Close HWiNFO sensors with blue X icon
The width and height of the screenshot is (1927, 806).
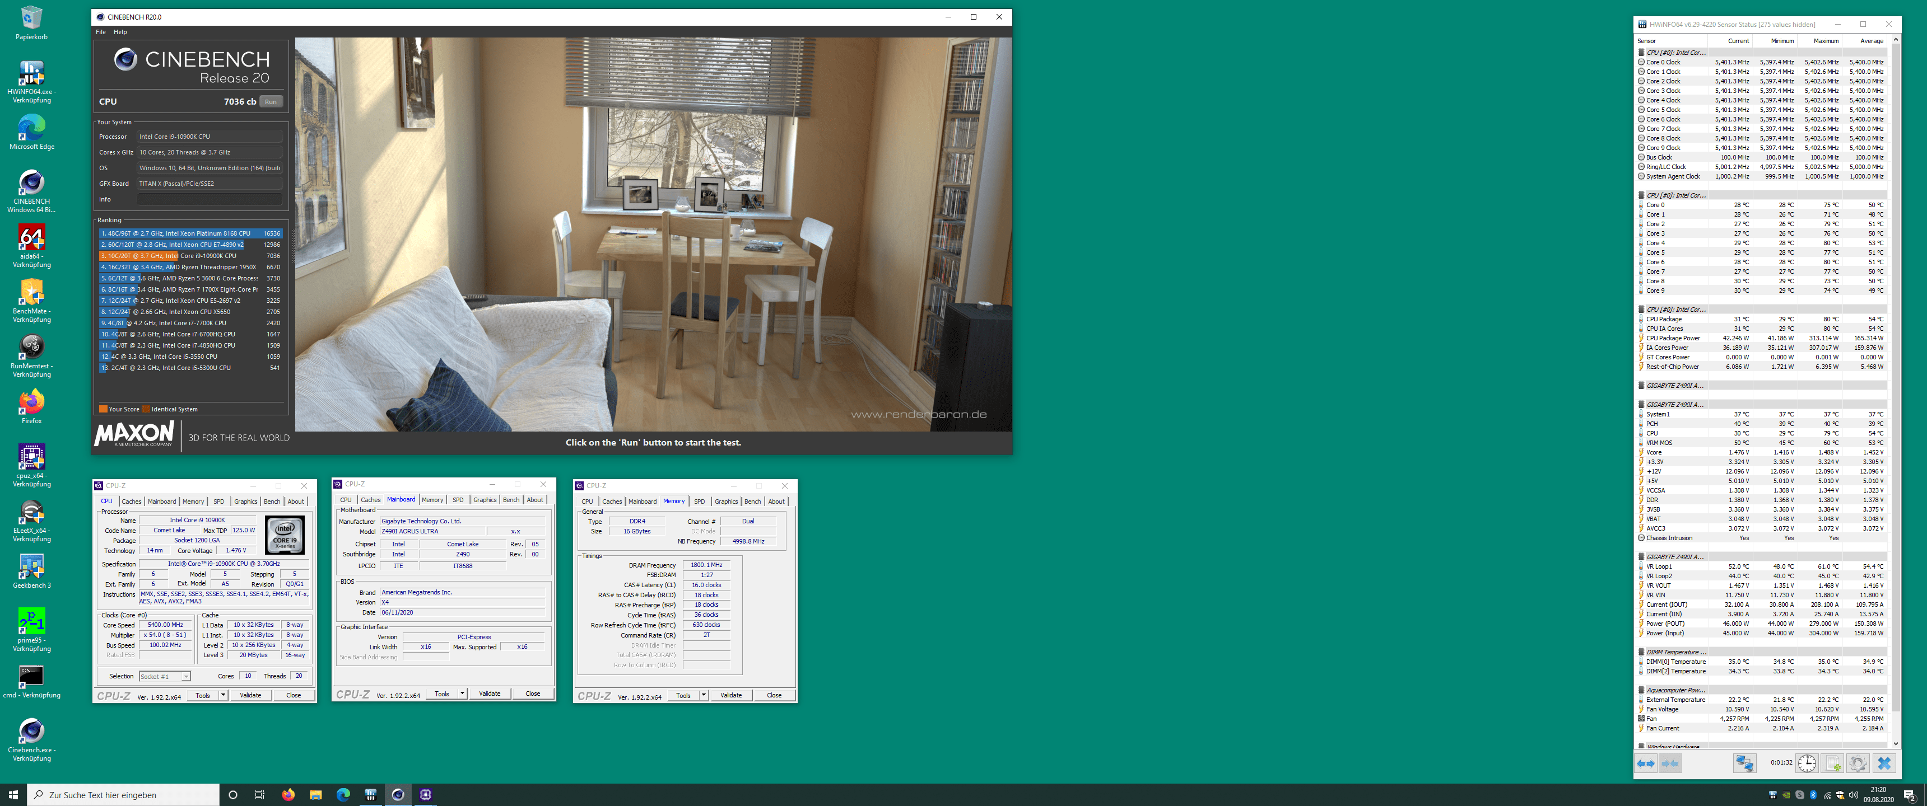tap(1884, 763)
